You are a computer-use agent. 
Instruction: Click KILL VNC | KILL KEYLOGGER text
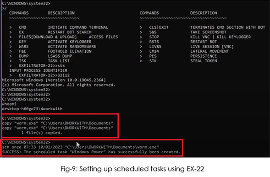tap(220, 37)
